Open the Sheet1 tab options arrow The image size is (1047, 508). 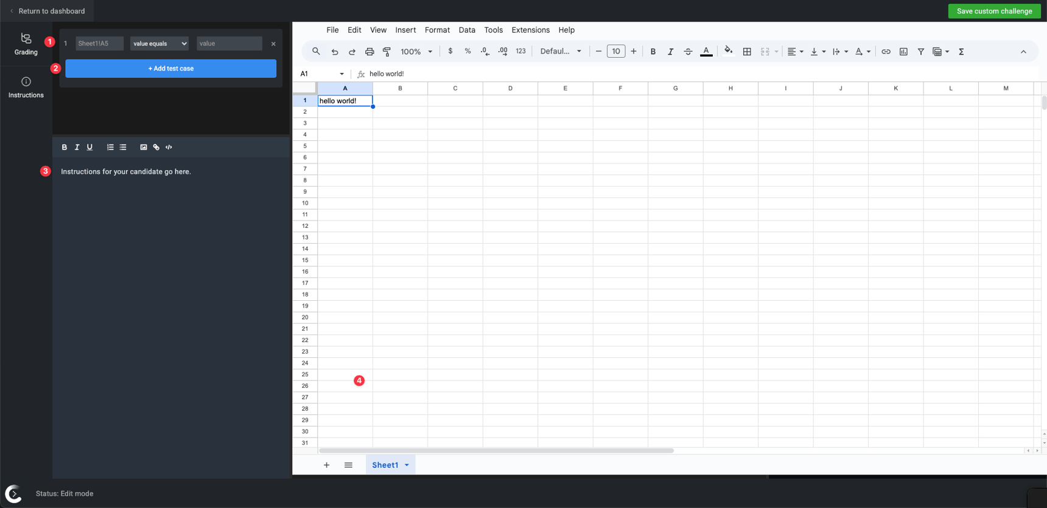coord(407,465)
